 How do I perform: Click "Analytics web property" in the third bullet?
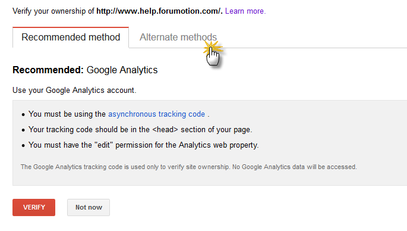(x=219, y=145)
